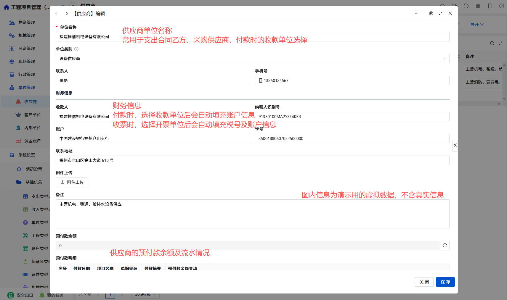
Task: Click the 期初设置 icon
Action: [19, 169]
